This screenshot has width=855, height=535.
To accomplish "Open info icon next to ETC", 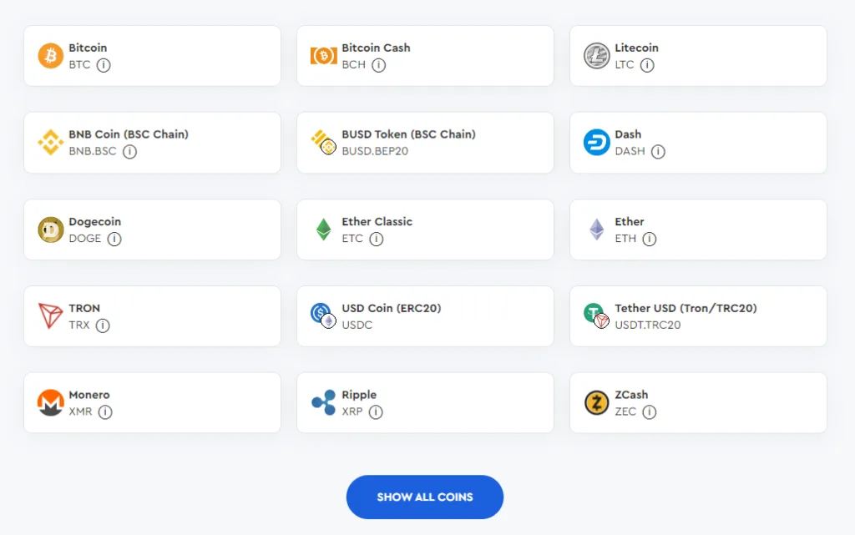I will tap(377, 239).
